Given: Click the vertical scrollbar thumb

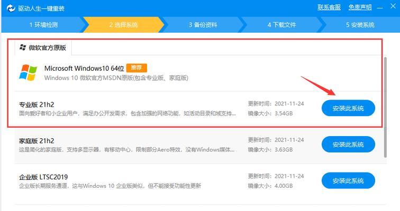Looking at the screenshot, I should (x=385, y=107).
